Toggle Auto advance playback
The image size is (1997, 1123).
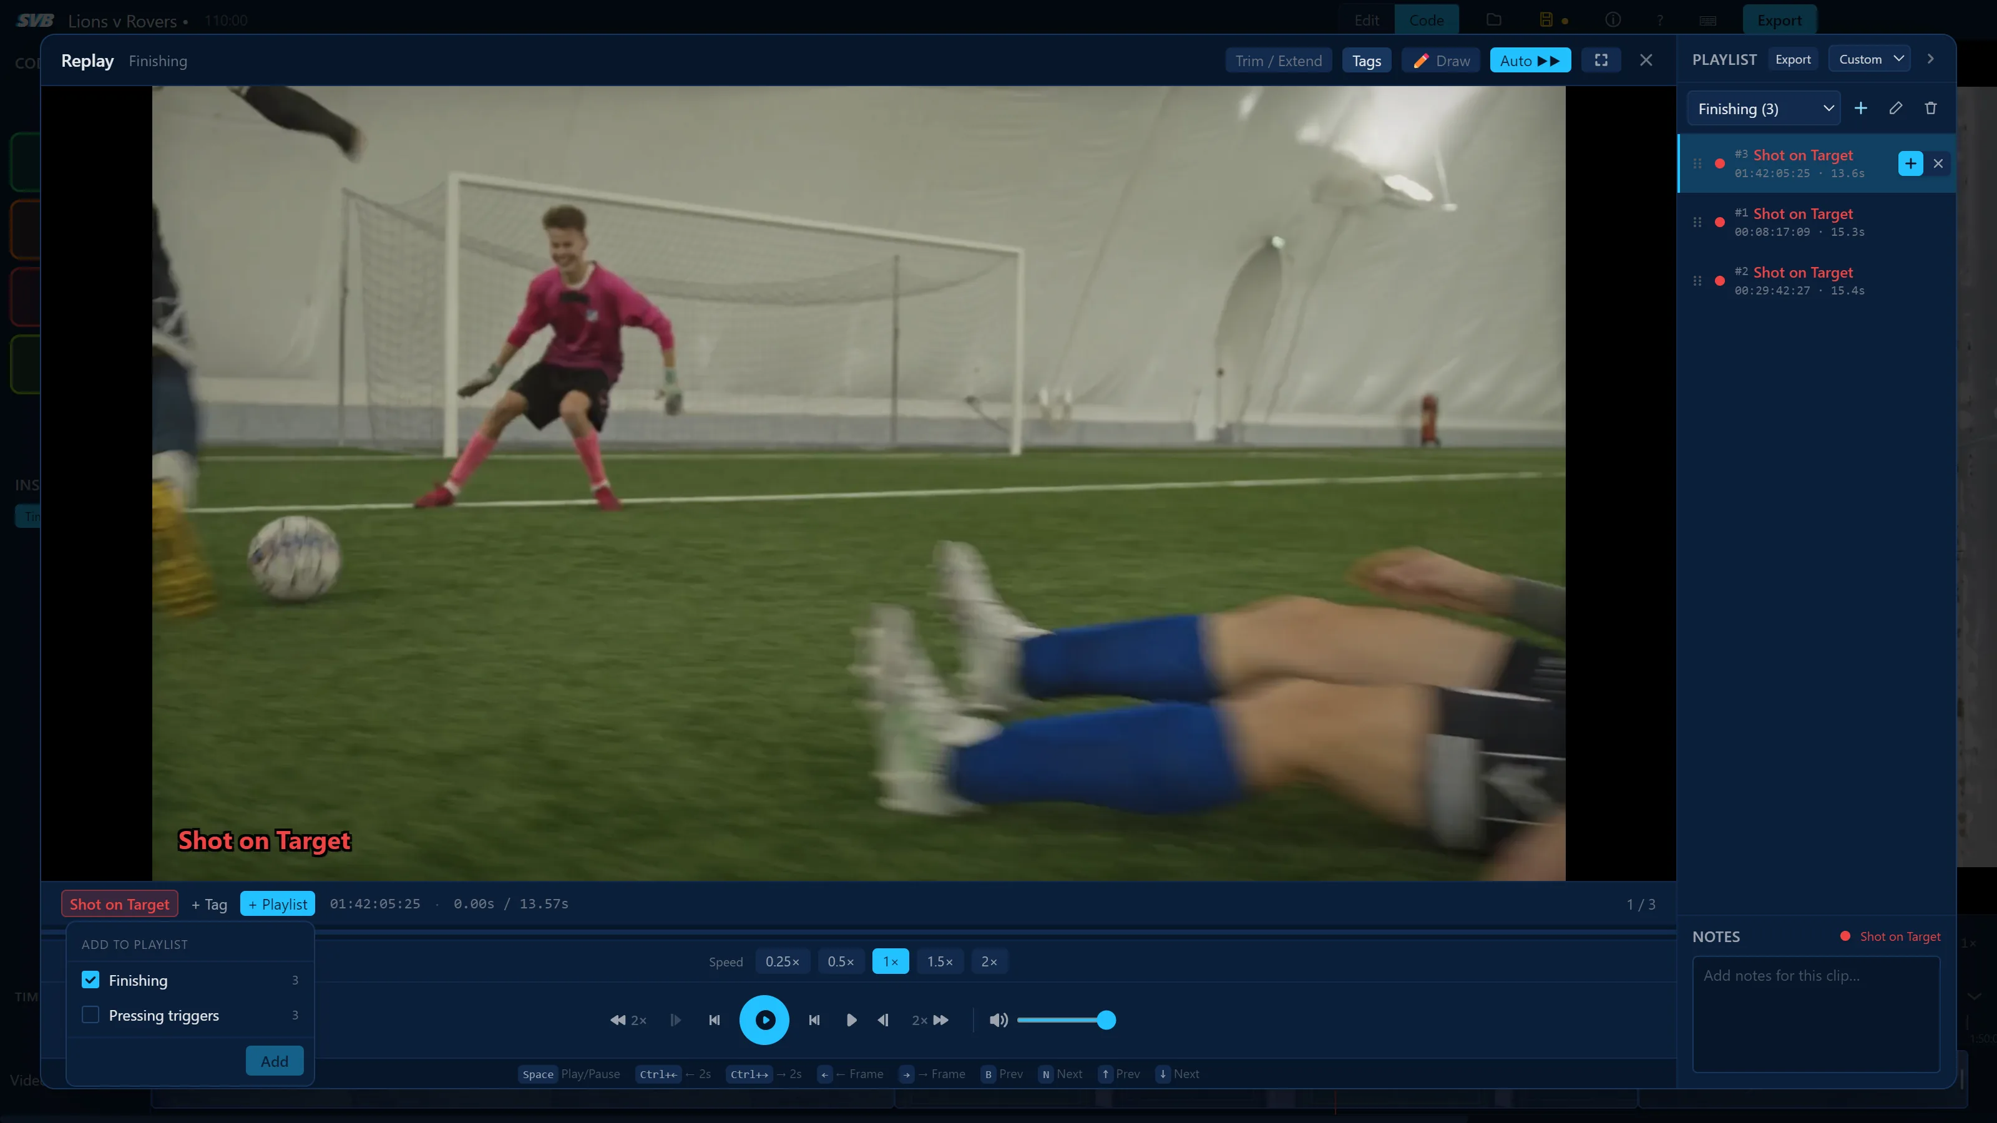coord(1530,61)
